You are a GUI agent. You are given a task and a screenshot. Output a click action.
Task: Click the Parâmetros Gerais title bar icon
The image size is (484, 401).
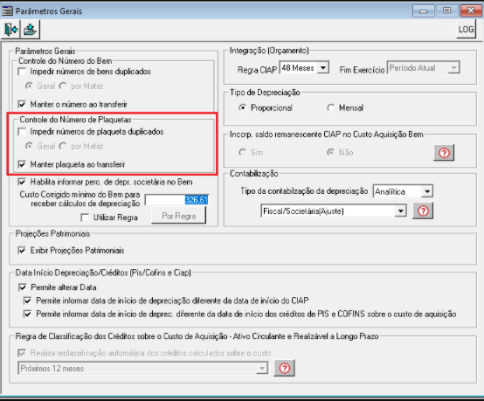(7, 10)
